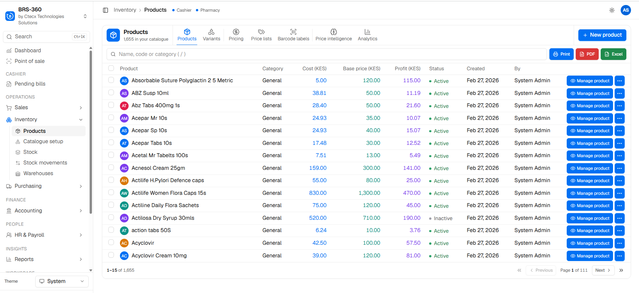Open the AS user avatar menu
Screen dimensions: 639x293
(x=626, y=10)
